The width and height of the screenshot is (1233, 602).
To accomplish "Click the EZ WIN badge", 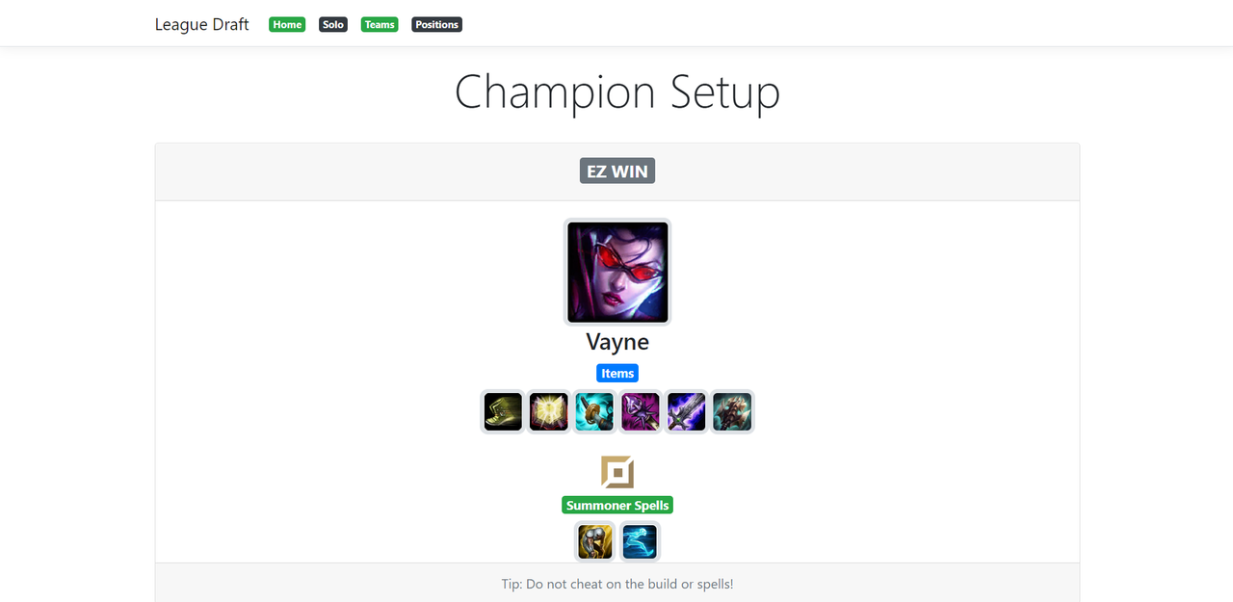I will pos(617,171).
